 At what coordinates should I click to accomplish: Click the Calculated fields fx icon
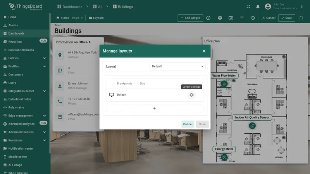tap(5, 99)
